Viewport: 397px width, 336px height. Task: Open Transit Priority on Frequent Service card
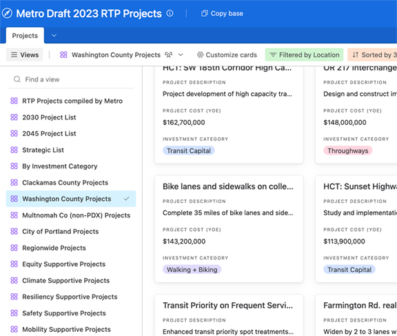[228, 305]
